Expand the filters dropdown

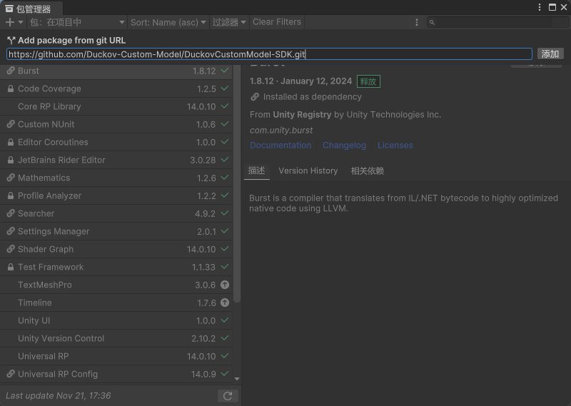coord(228,22)
